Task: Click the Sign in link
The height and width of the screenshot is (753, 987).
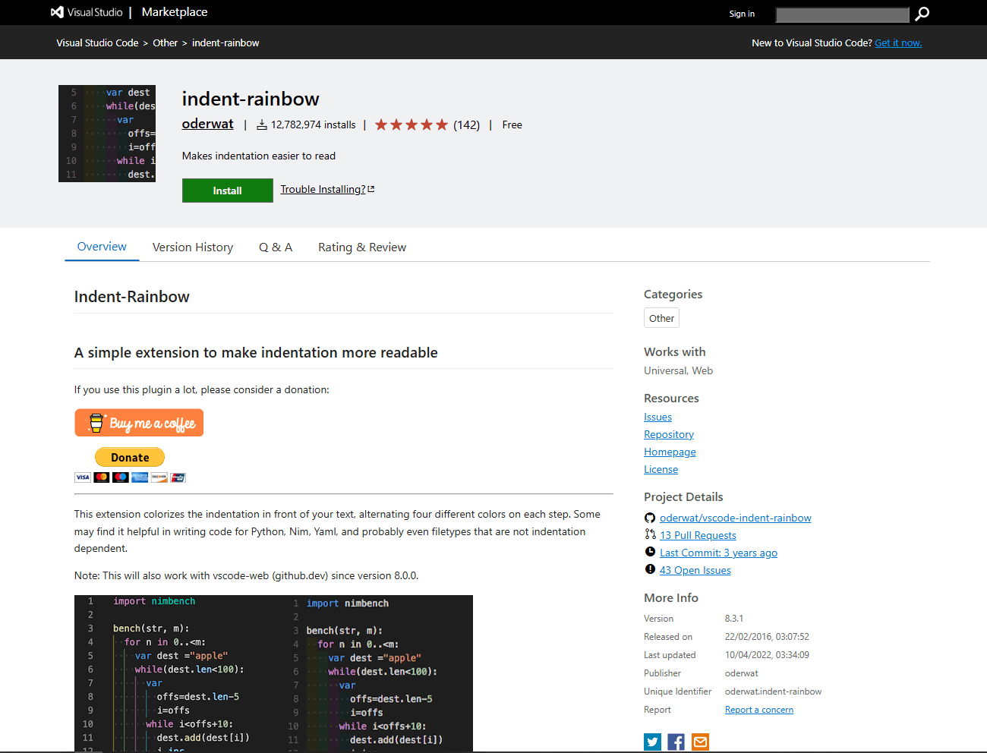Action: (x=742, y=14)
